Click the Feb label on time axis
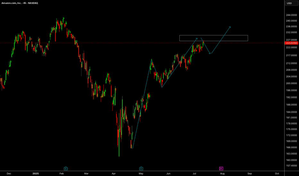Screen dimensions: 299x176 (x=62, y=173)
